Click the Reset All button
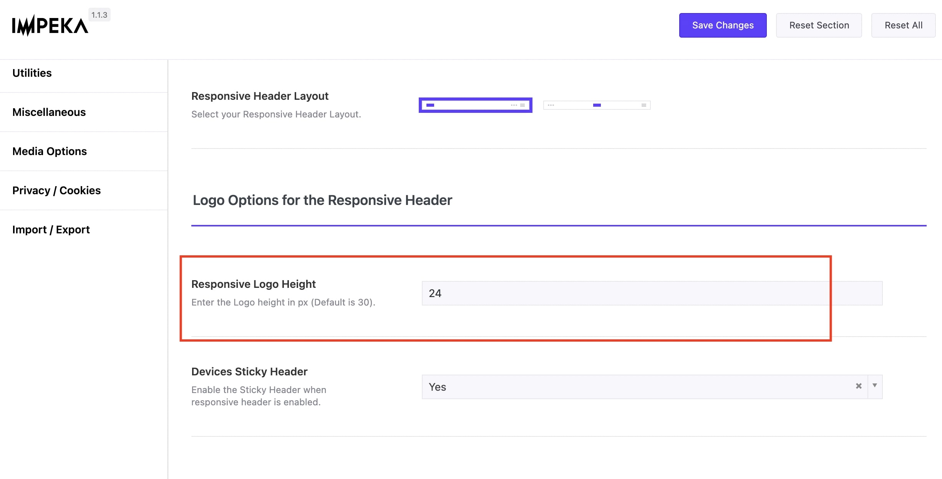The height and width of the screenshot is (479, 942). click(903, 25)
